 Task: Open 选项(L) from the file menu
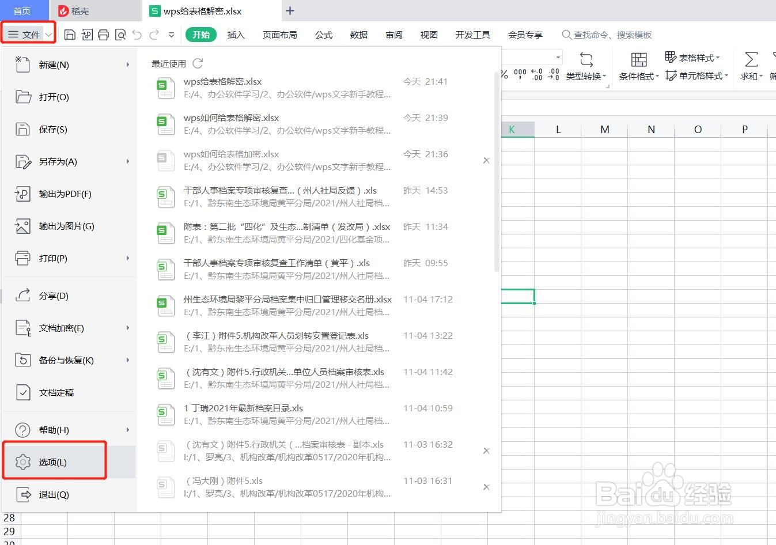click(x=69, y=462)
